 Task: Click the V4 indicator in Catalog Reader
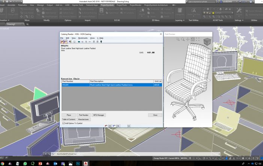128,126
